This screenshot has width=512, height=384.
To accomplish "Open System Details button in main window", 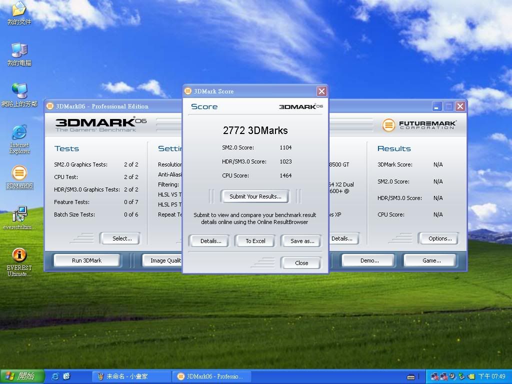I will (344, 238).
